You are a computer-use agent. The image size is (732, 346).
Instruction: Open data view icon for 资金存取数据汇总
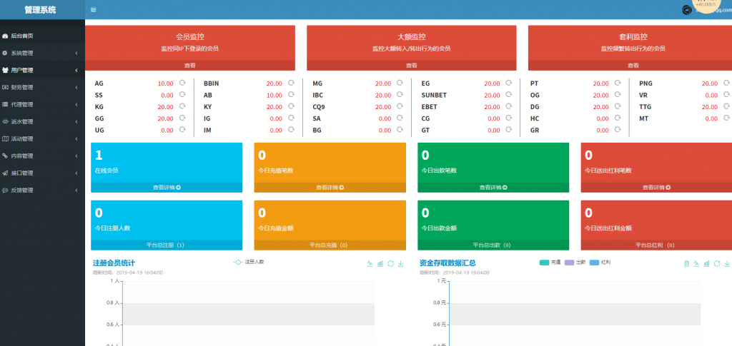(x=687, y=264)
